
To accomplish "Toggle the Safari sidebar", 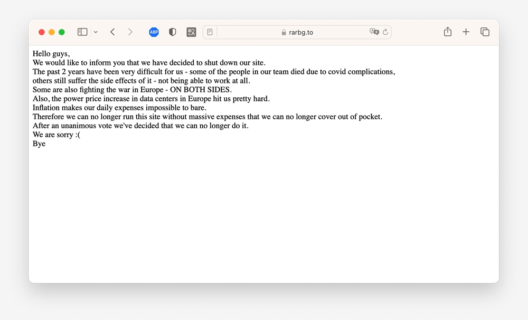I will point(82,32).
